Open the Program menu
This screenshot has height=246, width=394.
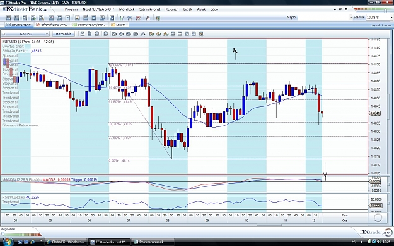click(71, 9)
